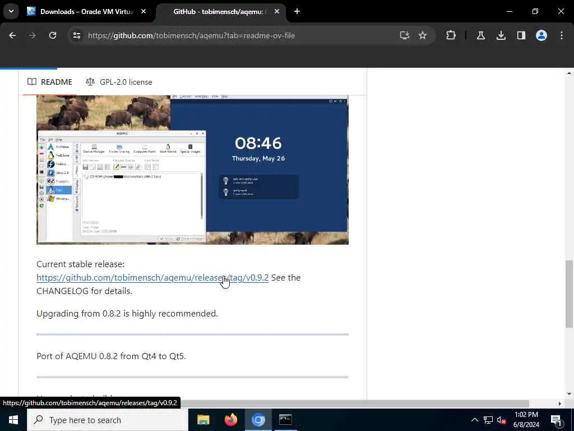Click the 'Current stable release:' text

pos(81,264)
